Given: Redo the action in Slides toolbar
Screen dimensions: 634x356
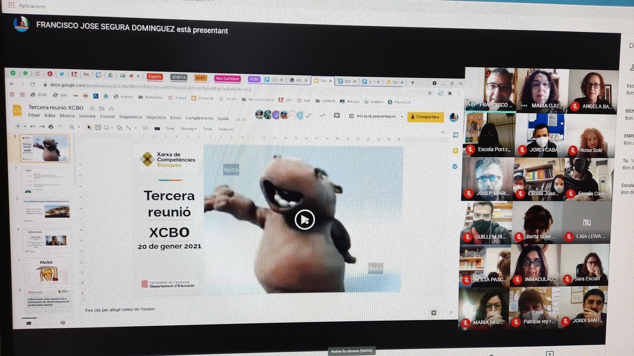Looking at the screenshot, I should (42, 127).
